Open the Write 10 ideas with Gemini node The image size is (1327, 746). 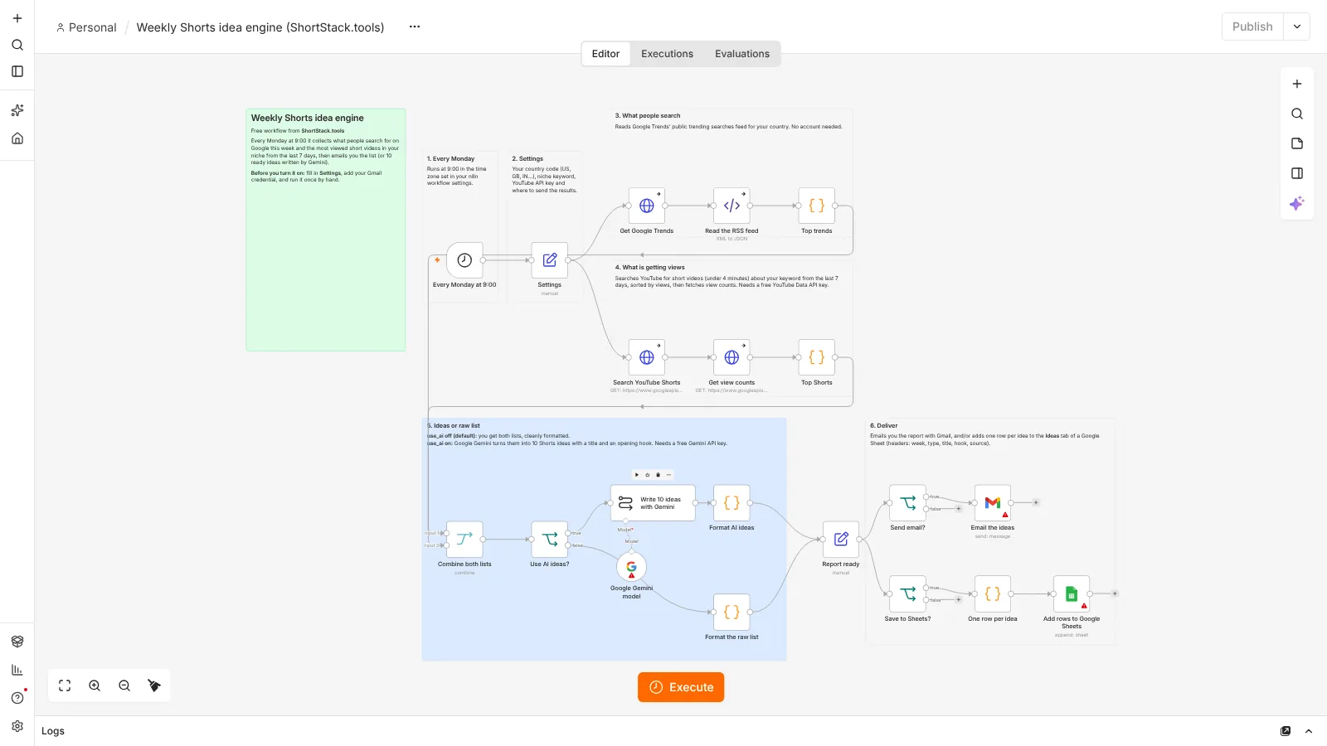653,503
